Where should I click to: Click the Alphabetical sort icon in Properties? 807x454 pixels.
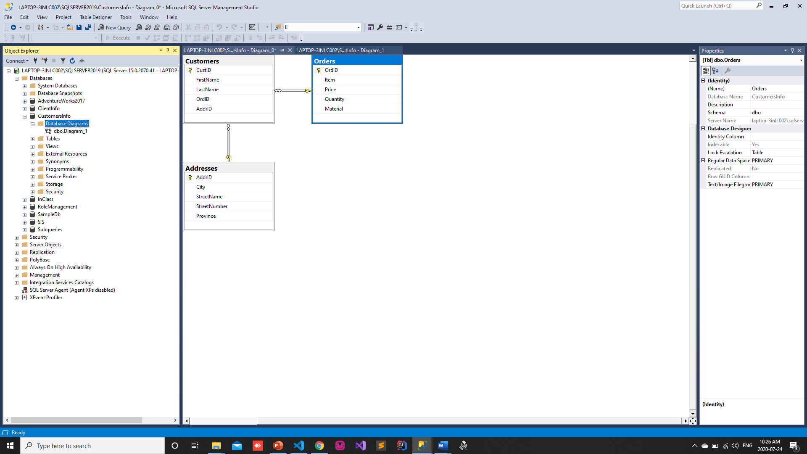pyautogui.click(x=715, y=71)
